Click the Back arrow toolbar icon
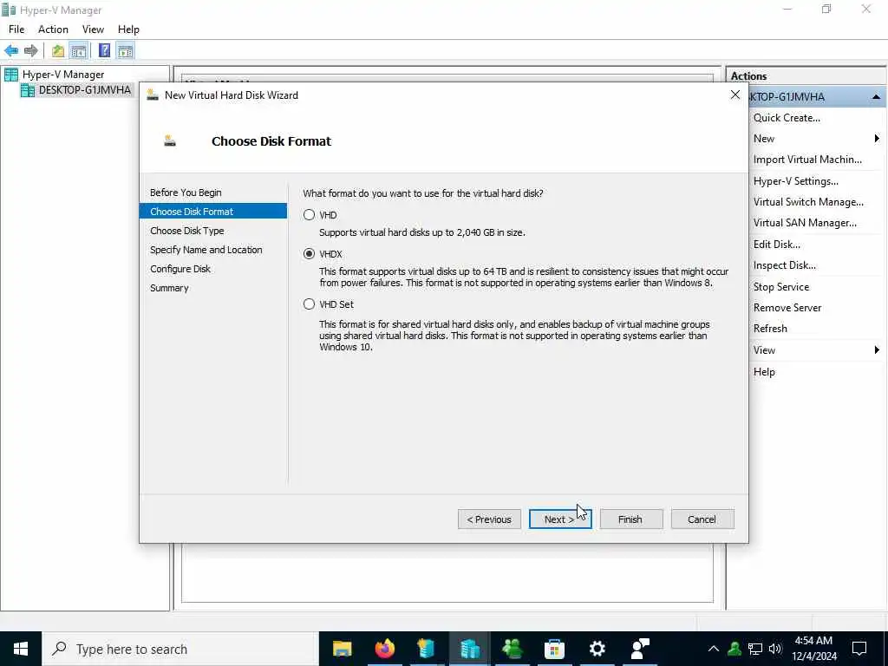The width and height of the screenshot is (888, 666). click(11, 51)
